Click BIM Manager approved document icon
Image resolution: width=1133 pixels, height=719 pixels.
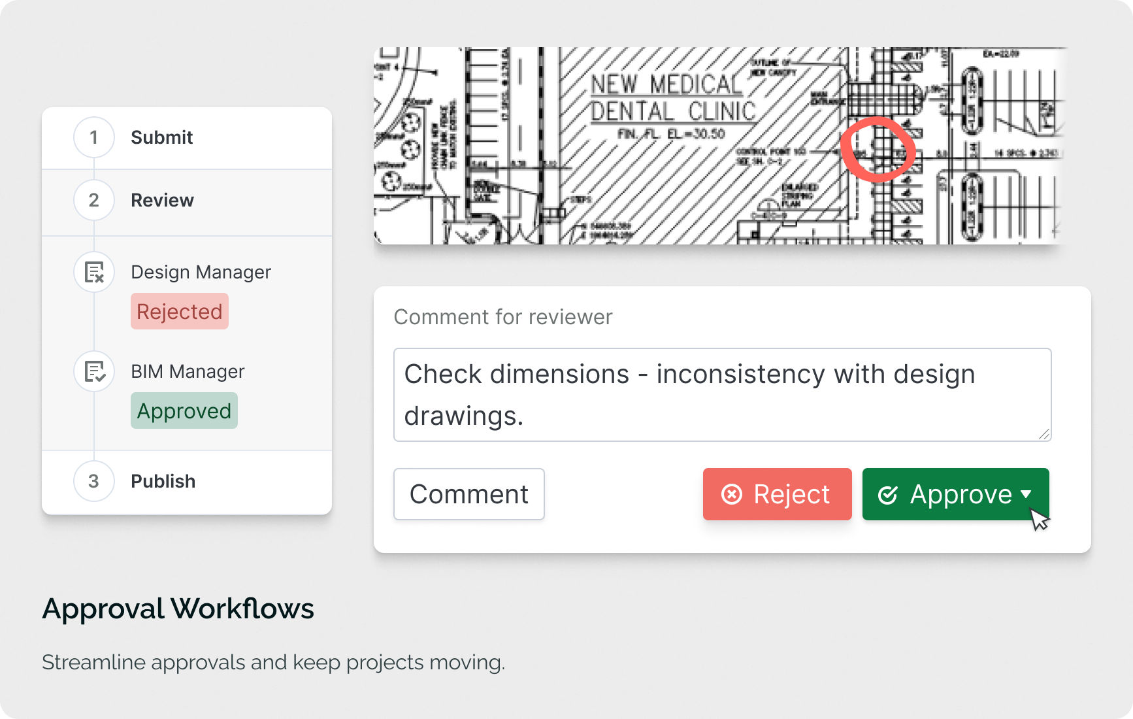click(x=95, y=371)
